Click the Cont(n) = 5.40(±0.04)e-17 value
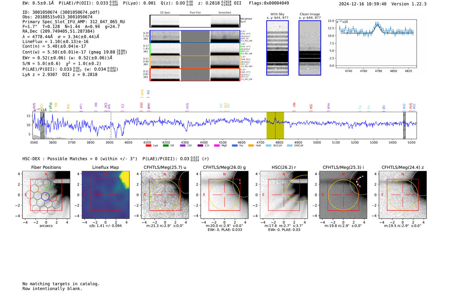Viewport: 449px width, 306px height. coord(54,46)
